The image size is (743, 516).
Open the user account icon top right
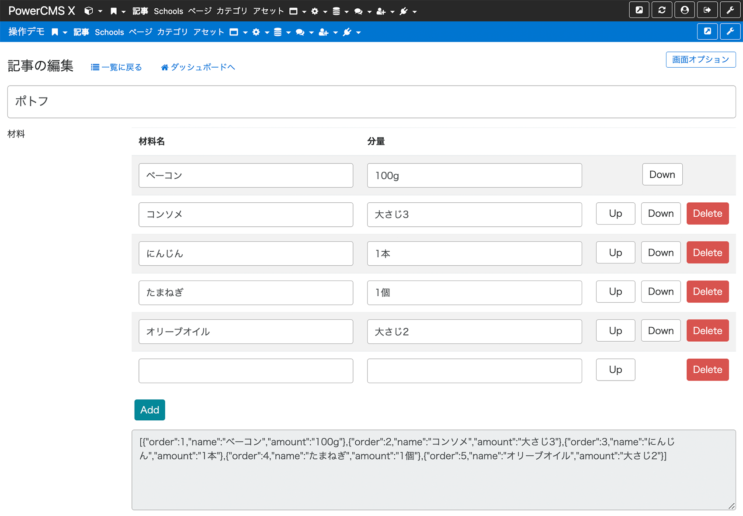pyautogui.click(x=684, y=10)
